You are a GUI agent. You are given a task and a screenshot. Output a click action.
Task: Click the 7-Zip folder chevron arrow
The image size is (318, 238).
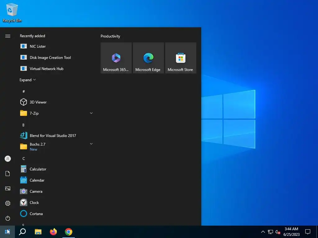tap(91, 113)
